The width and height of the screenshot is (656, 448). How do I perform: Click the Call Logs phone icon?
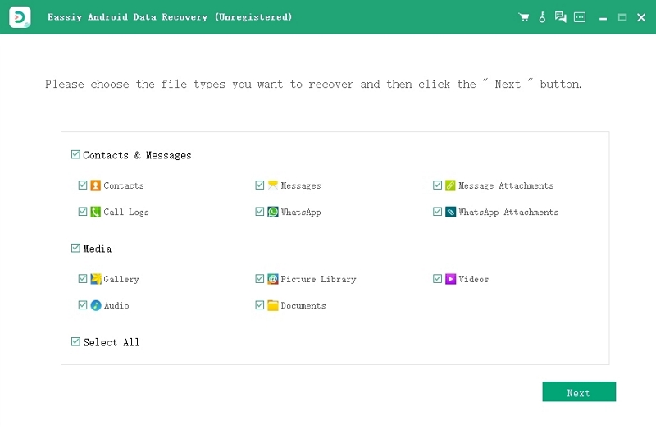(96, 212)
